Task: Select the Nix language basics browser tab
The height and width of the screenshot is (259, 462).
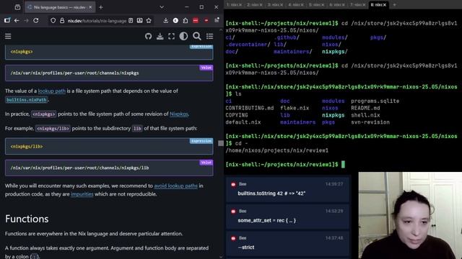Action: (x=60, y=7)
